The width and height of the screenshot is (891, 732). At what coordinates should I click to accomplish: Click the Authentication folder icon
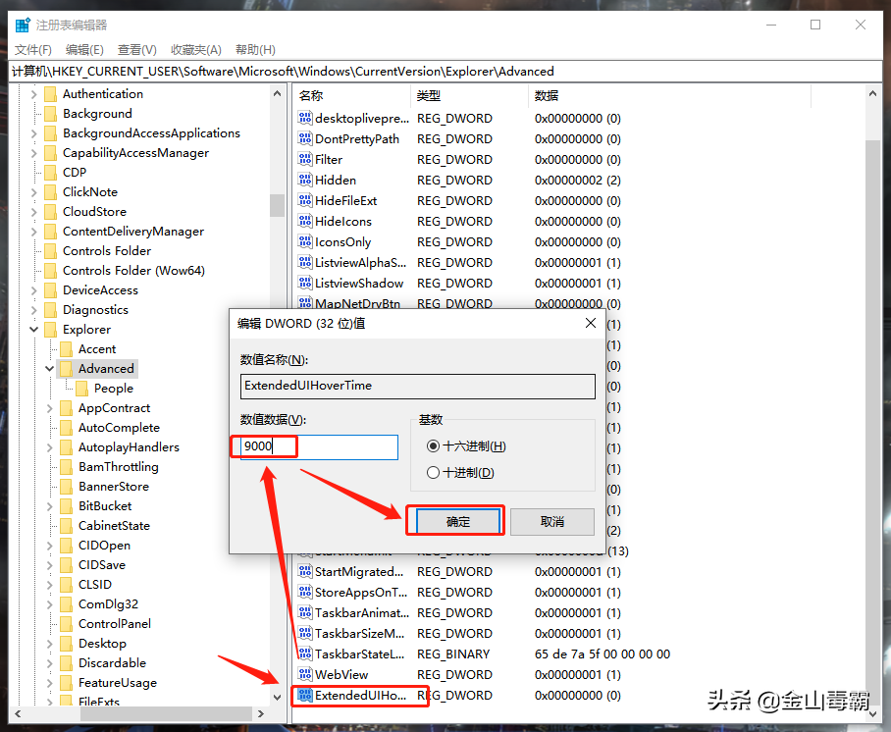[x=51, y=94]
